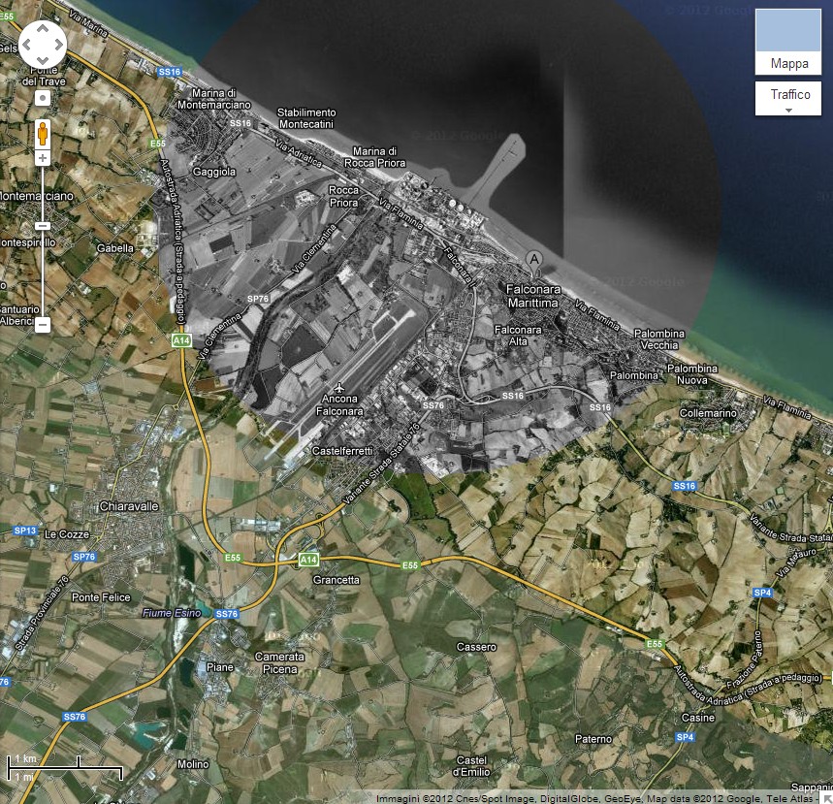Pan the map up with the arrow
833x804 pixels.
tap(43, 29)
